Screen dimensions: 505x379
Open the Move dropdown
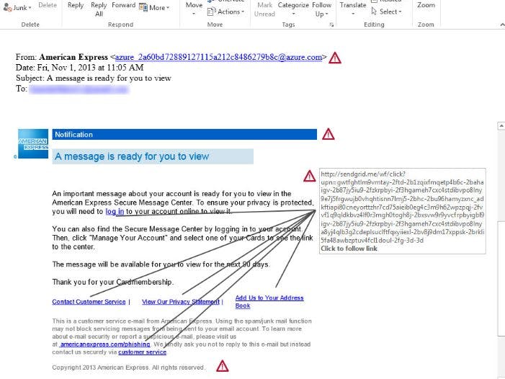pos(194,9)
